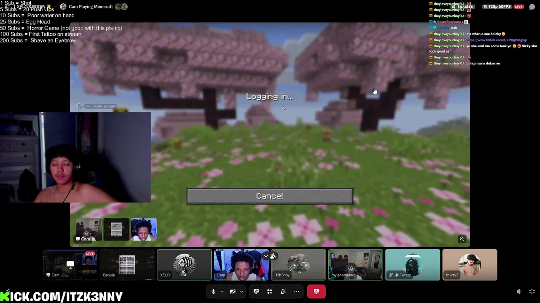This screenshot has width=540, height=303.
Task: Select spreadsheet stream preview thumbnail
Action: tap(116, 230)
